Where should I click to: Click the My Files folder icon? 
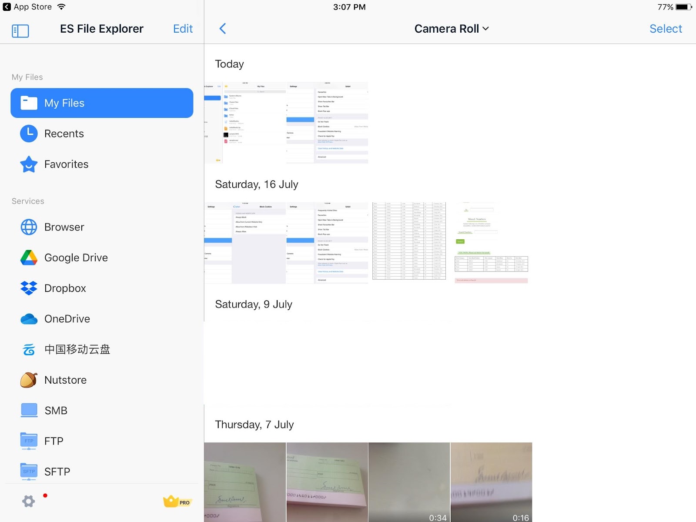pos(29,103)
